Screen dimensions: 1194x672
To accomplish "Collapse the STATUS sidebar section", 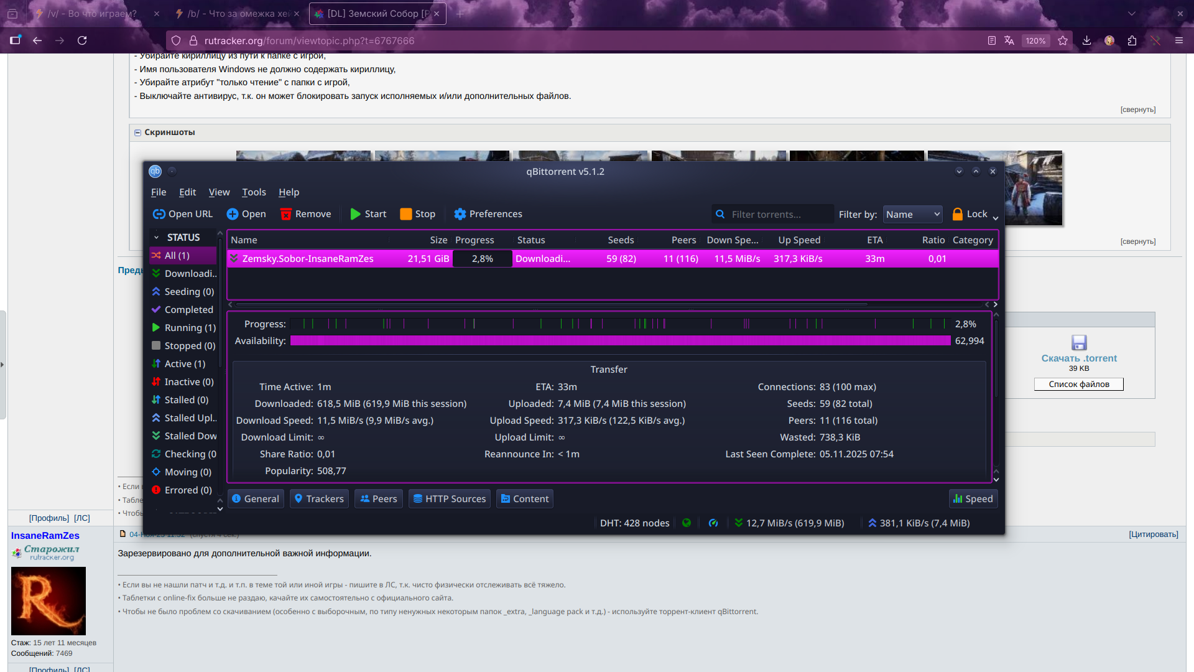I will (x=157, y=238).
